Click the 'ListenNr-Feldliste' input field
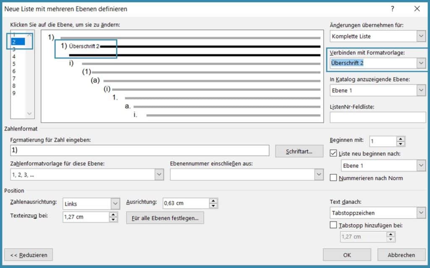This screenshot has height=268, width=430. point(378,118)
